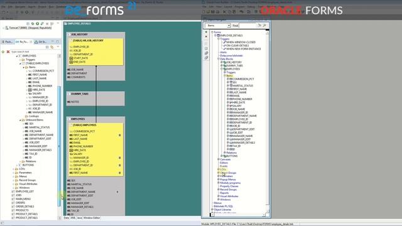This screenshot has height=226, width=402.
Task: Select HIRE_DATE item in the left tree
Action: click(39, 90)
